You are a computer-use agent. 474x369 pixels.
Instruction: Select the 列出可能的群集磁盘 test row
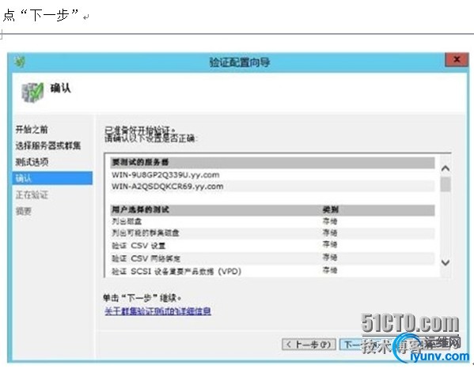tap(273, 233)
